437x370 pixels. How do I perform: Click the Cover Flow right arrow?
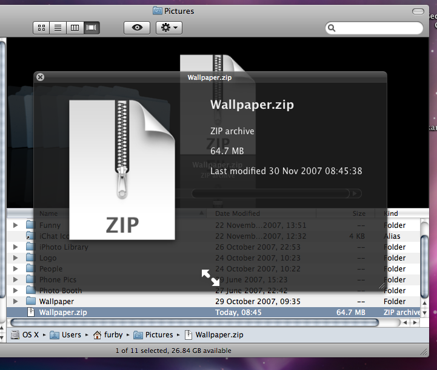pos(355,193)
